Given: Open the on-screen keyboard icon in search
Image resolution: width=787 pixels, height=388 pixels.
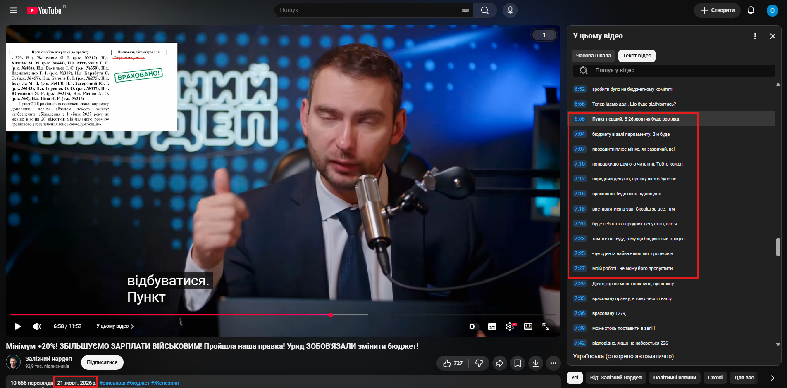Looking at the screenshot, I should coord(465,10).
